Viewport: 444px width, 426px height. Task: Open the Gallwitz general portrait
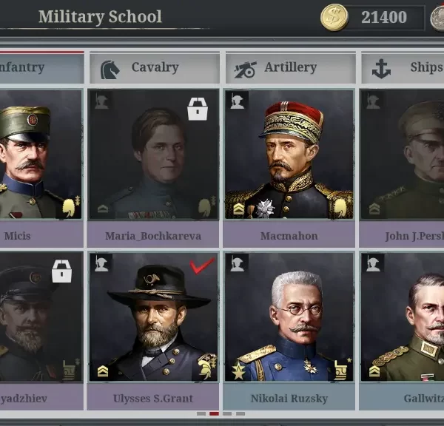point(403,317)
